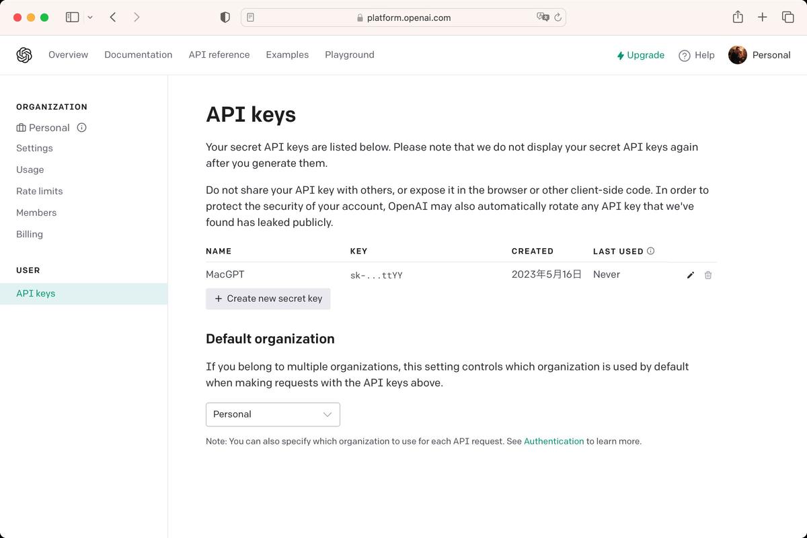Open the Examples tab

(x=287, y=55)
